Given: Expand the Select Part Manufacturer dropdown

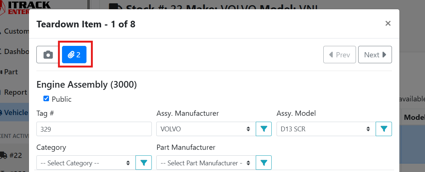Looking at the screenshot, I should pyautogui.click(x=206, y=163).
